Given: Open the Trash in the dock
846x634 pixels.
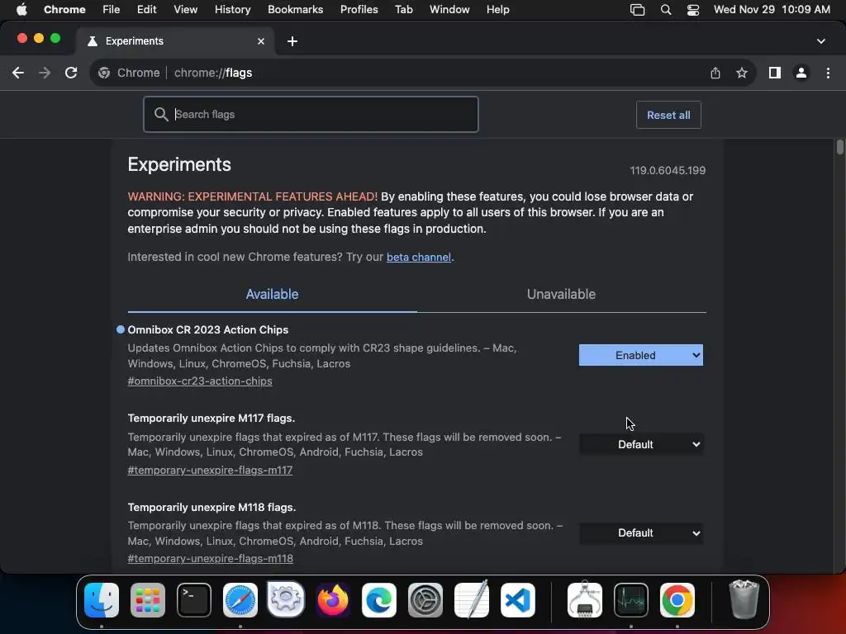Looking at the screenshot, I should 744,600.
